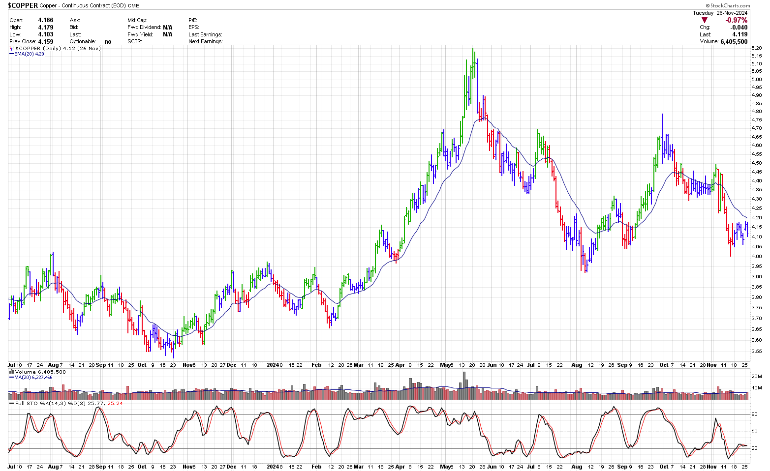Click the Fwd Dividend N/A value

pyautogui.click(x=168, y=28)
